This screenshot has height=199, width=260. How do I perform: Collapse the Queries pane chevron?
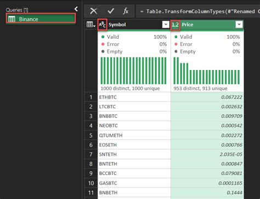point(76,9)
